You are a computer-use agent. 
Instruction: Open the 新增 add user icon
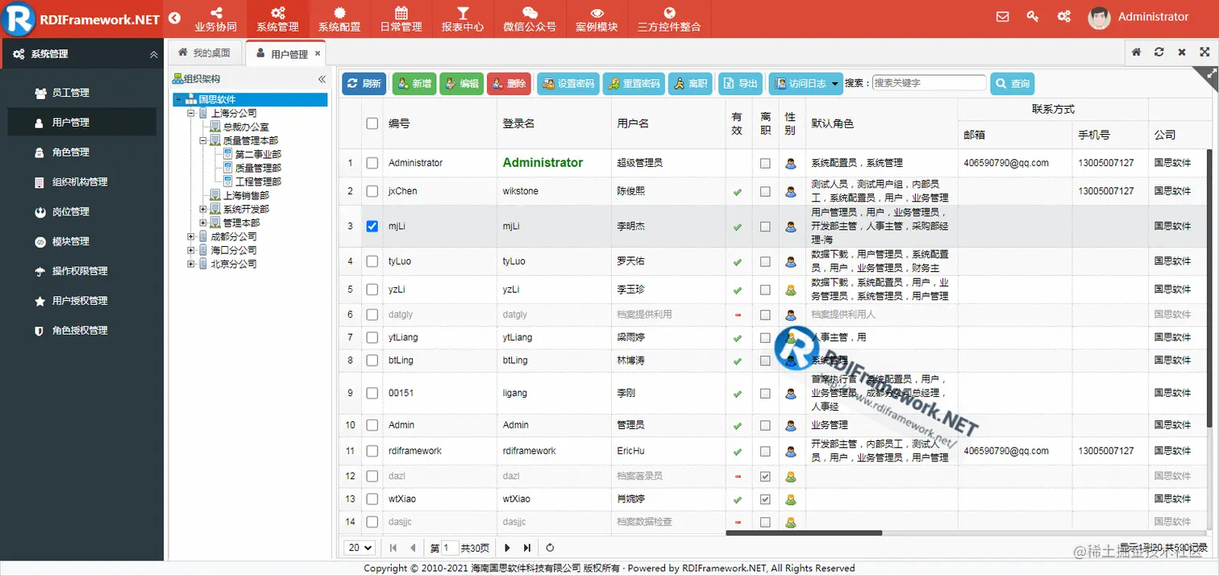click(414, 83)
